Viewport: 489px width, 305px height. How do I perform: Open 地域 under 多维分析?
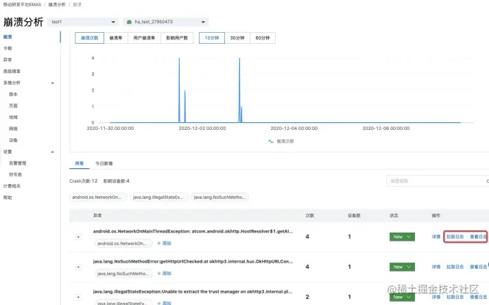pyautogui.click(x=13, y=117)
